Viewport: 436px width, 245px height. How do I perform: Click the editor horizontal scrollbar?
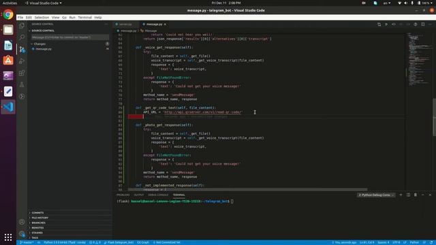(247, 189)
